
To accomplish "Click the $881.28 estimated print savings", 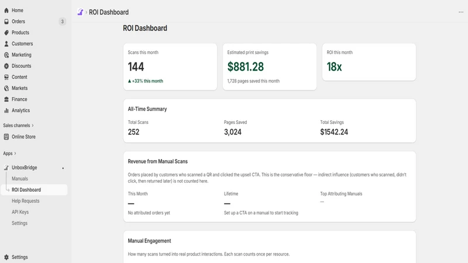I will (245, 67).
